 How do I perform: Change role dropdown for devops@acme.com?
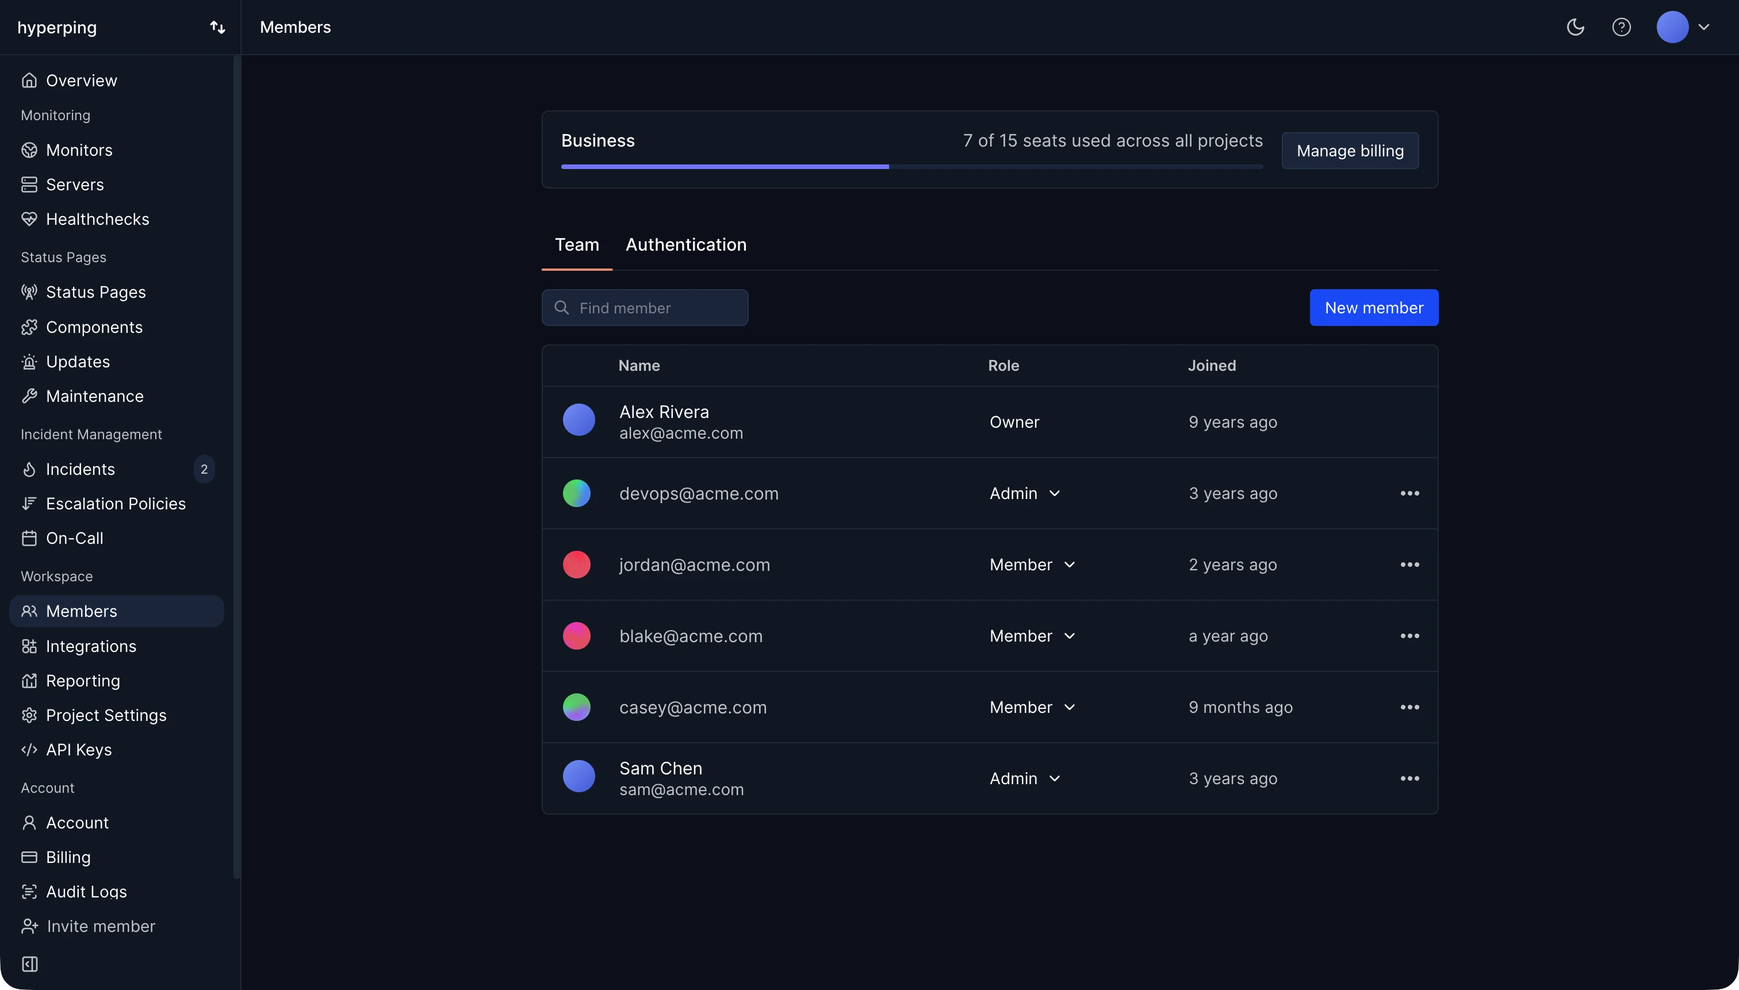point(1025,493)
